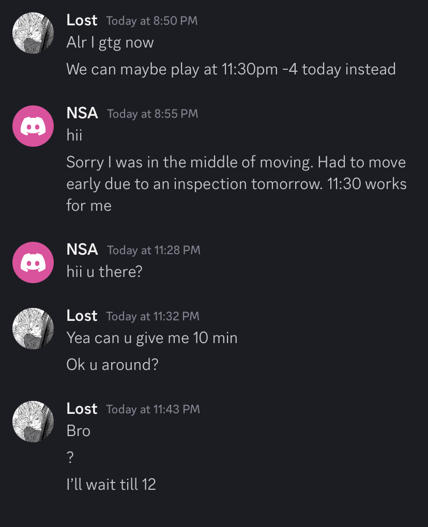Image resolution: width=428 pixels, height=527 pixels.
Task: Click the username Lost at 11:43 PM
Action: click(82, 409)
